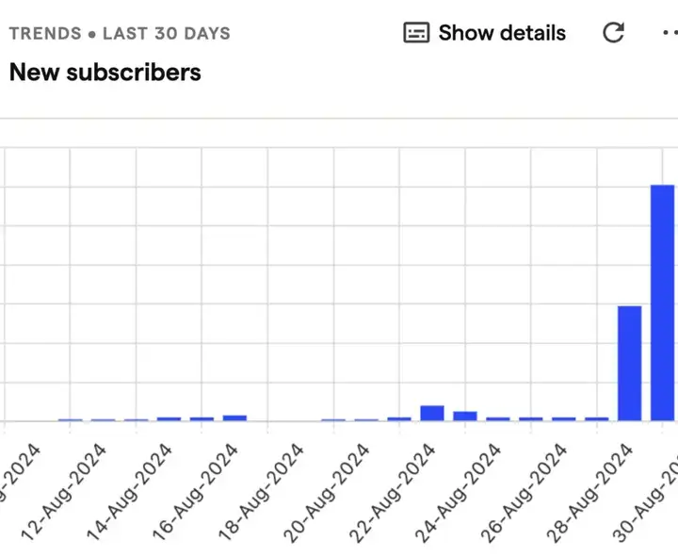Viewport: 678px width, 557px height.
Task: Click the 12-Aug-2024 axis label
Action: click(64, 492)
